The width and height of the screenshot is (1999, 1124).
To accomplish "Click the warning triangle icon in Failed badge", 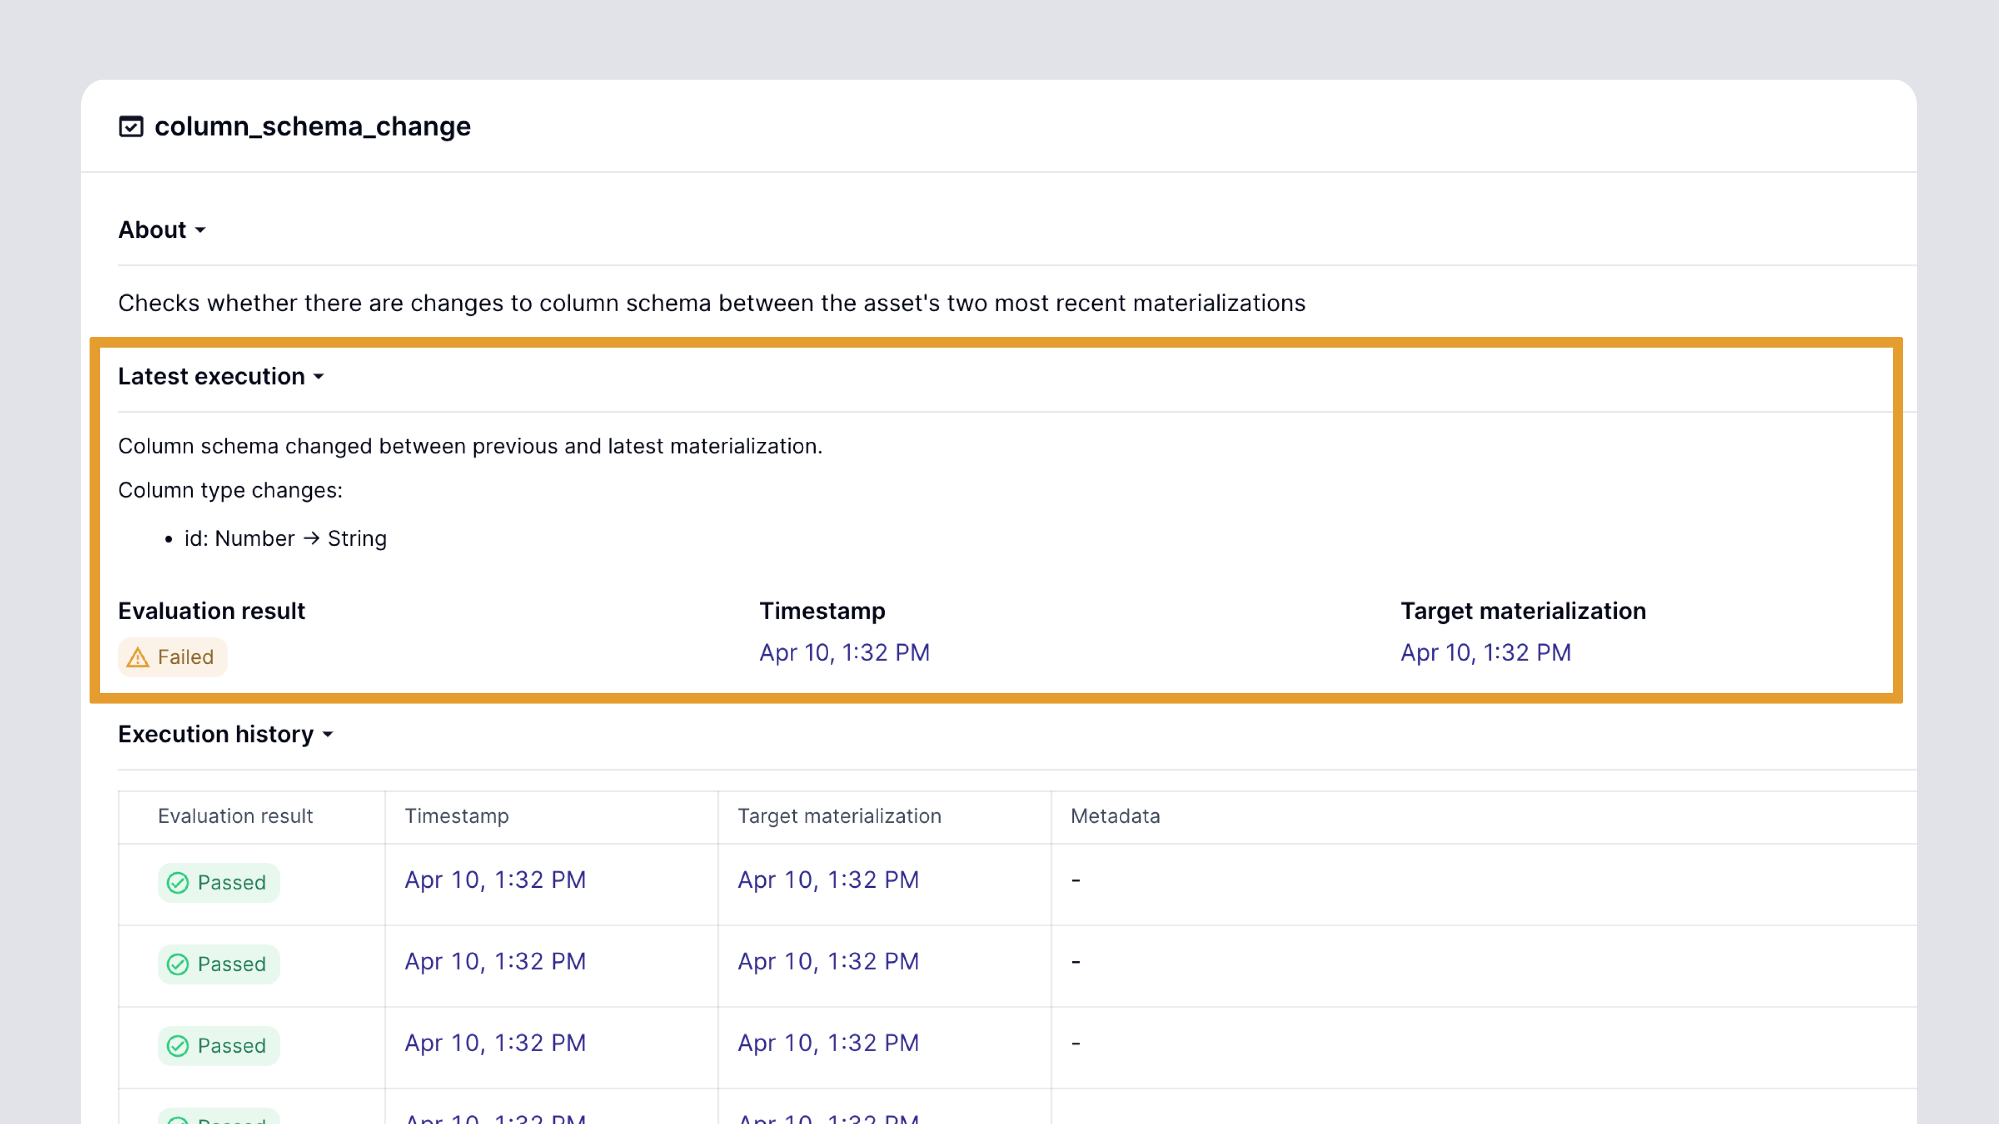I will (x=137, y=658).
